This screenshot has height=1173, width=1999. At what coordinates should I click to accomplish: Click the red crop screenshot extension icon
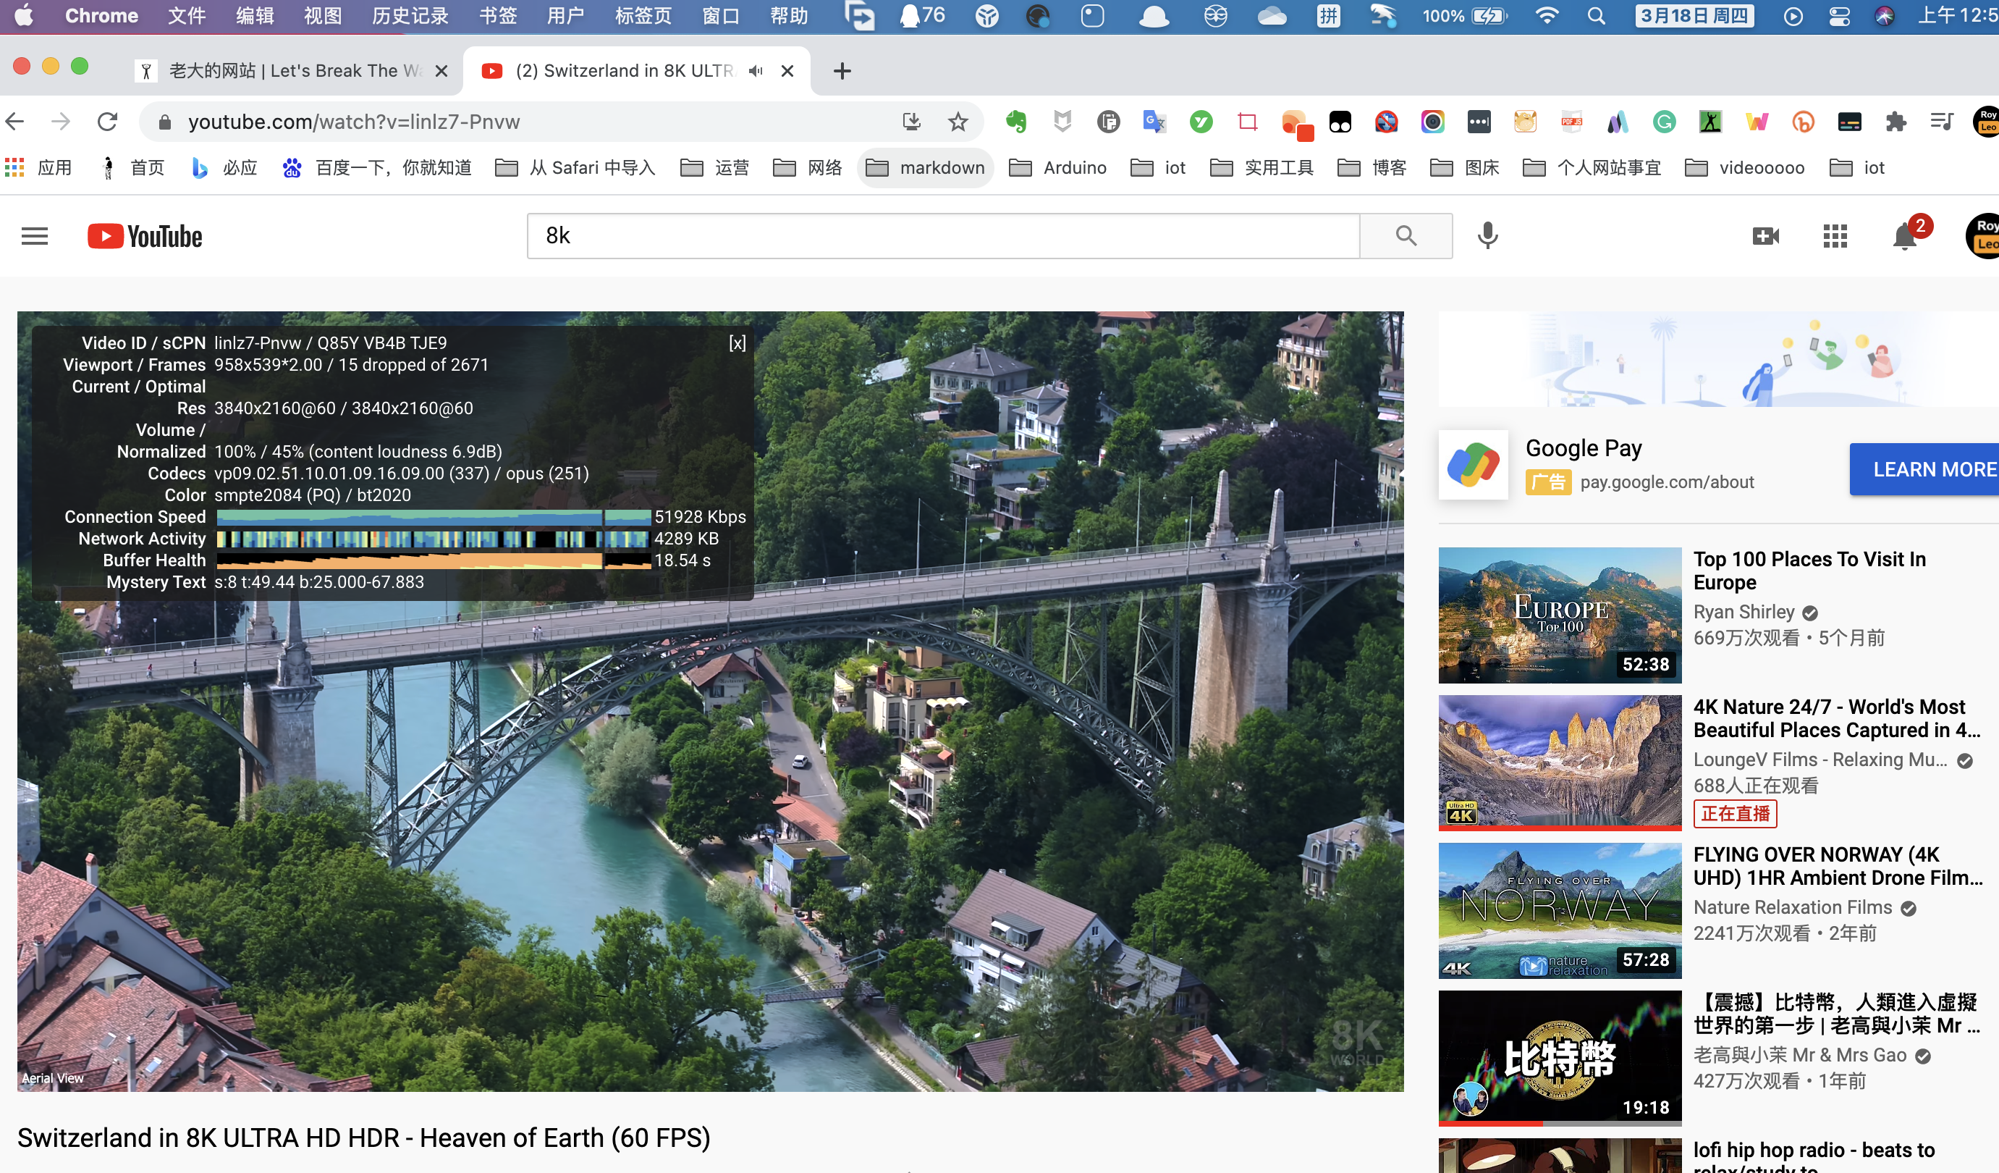click(1247, 122)
